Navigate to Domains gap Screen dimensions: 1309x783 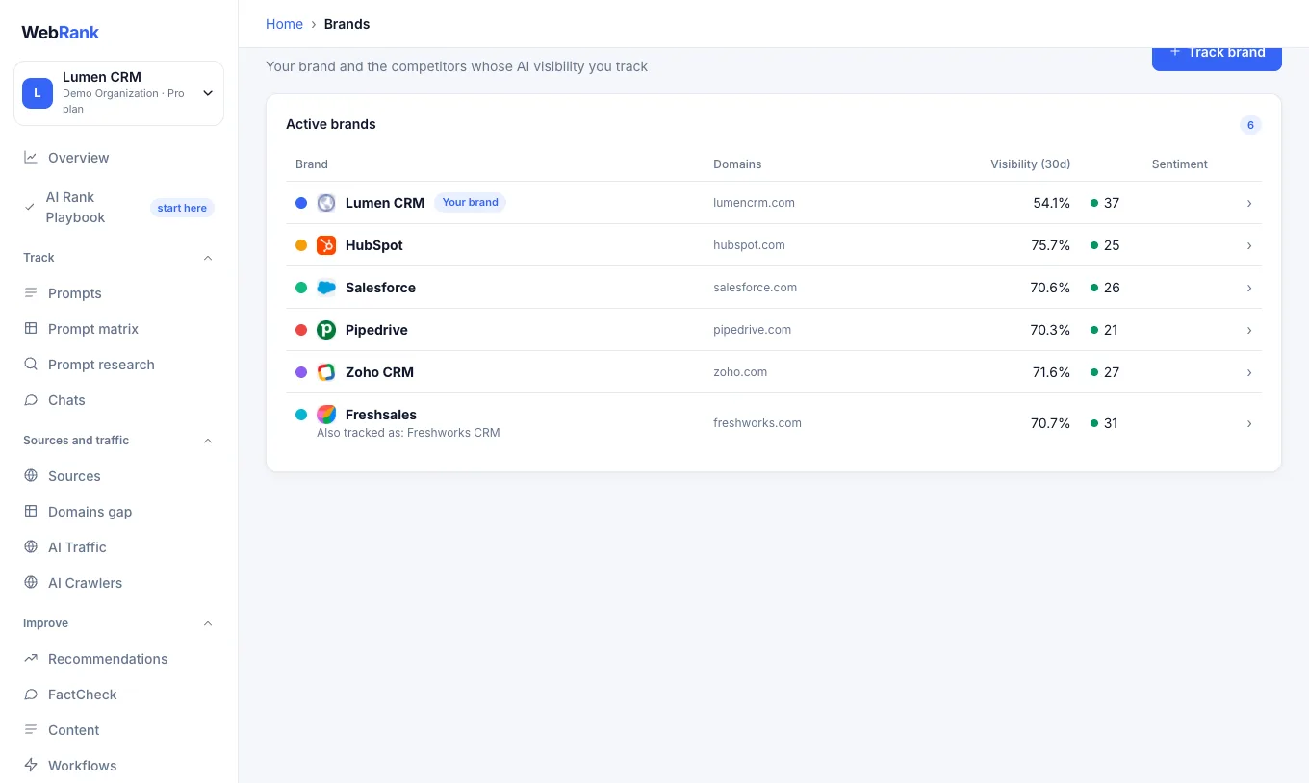[x=118, y=512]
